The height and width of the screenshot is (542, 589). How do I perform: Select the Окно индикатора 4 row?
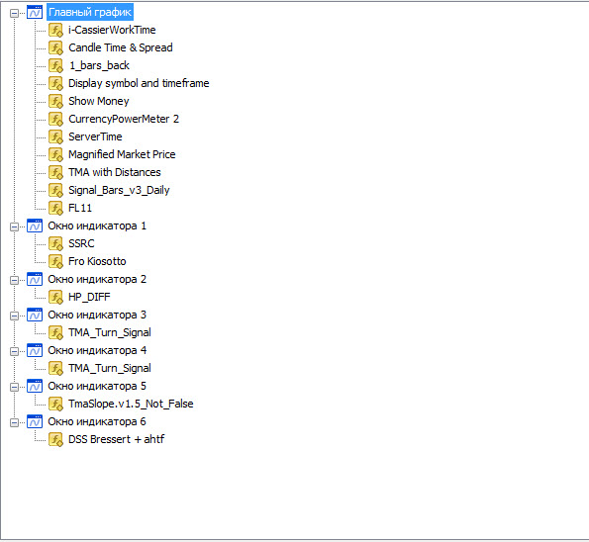(97, 350)
